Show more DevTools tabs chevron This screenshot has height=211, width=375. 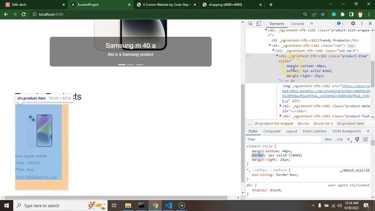click(x=312, y=23)
